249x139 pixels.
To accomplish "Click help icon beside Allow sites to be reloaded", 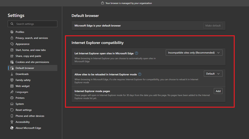I will pyautogui.click(x=140, y=74).
